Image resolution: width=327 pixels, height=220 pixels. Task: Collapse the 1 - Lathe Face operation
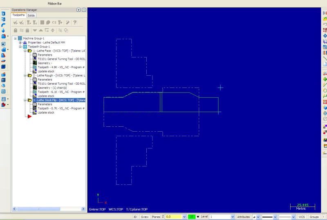point(25,51)
